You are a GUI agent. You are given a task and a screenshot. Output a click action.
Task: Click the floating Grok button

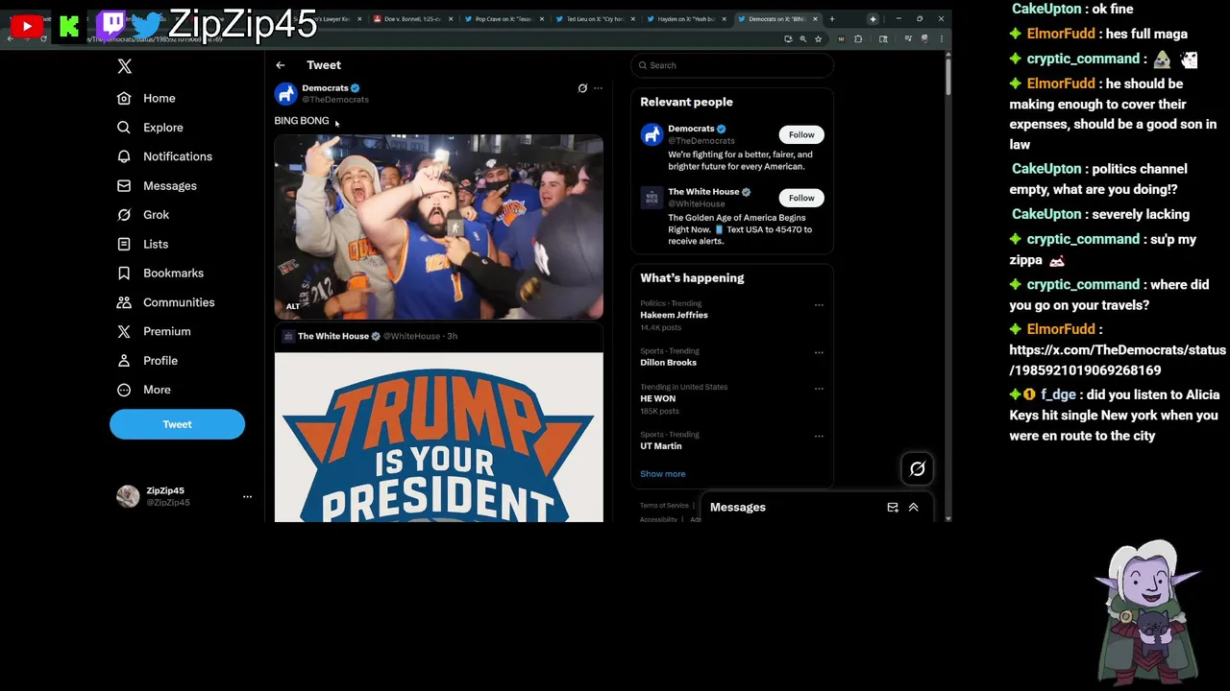pos(917,469)
